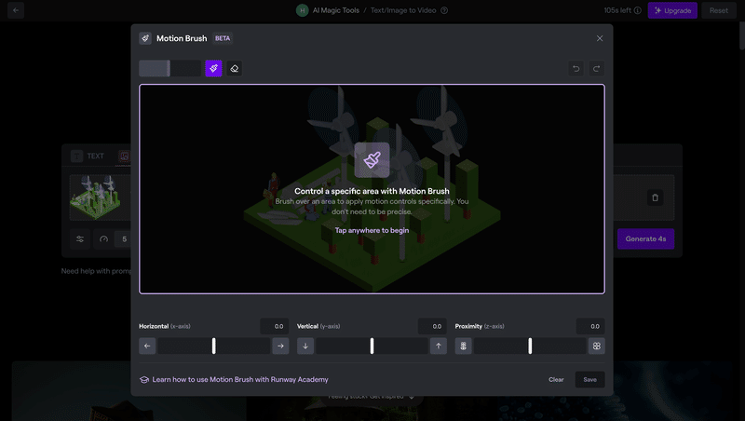745x421 pixels.
Task: Click the Upgrade button
Action: pyautogui.click(x=672, y=10)
